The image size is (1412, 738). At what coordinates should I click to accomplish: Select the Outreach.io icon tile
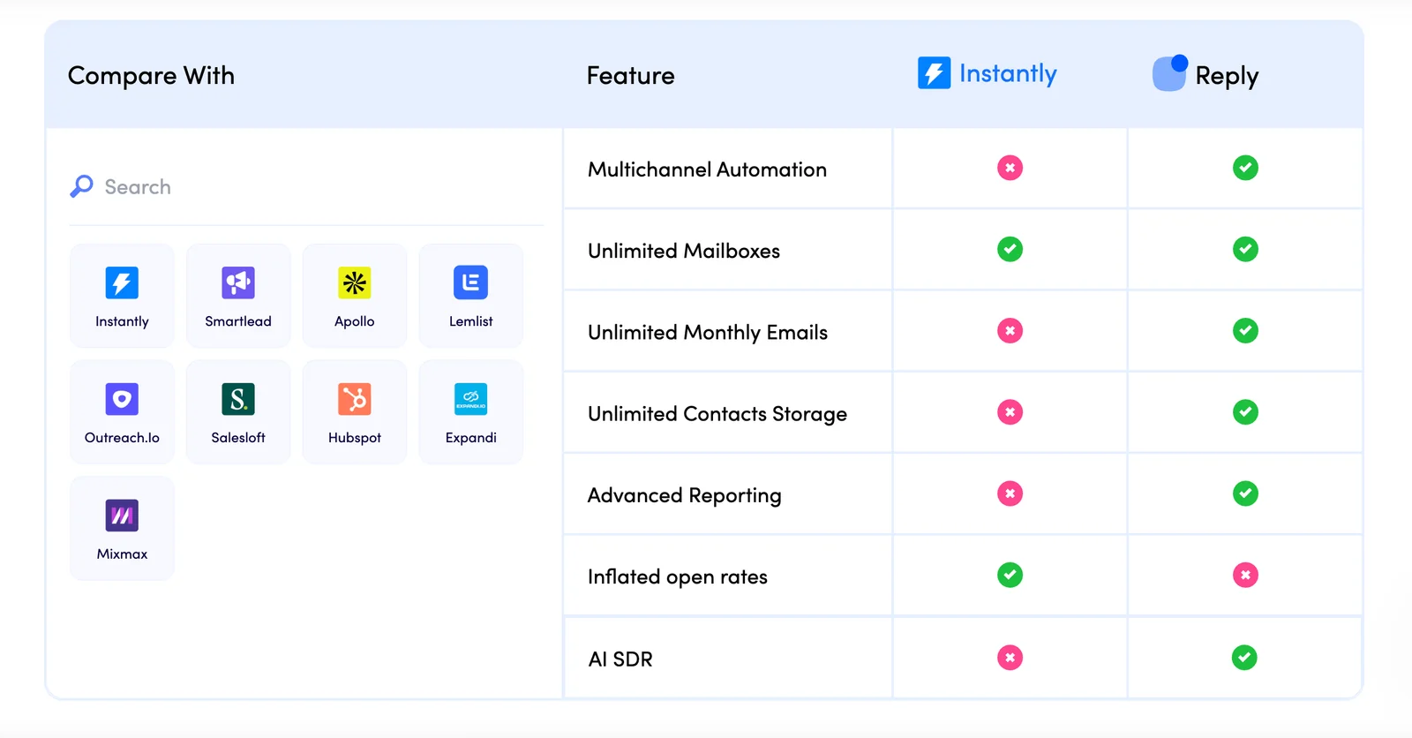[122, 400]
